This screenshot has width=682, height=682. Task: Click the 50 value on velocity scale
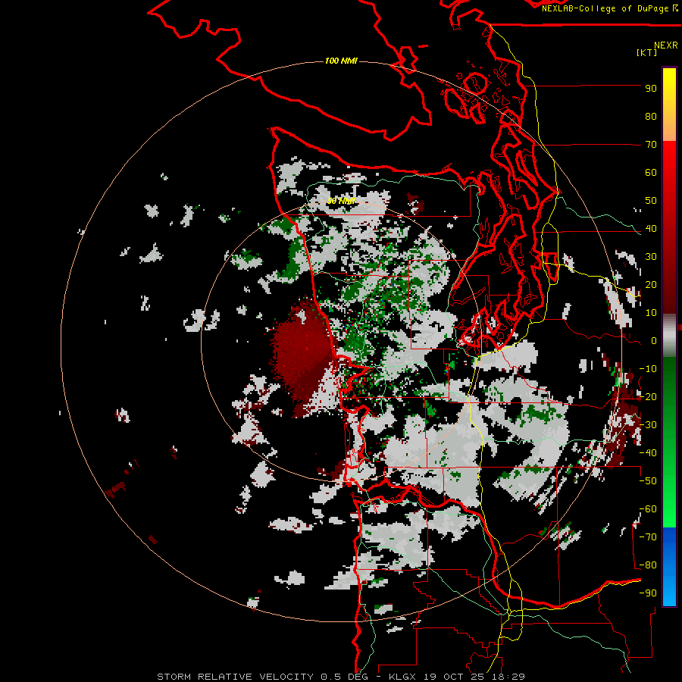coord(651,201)
